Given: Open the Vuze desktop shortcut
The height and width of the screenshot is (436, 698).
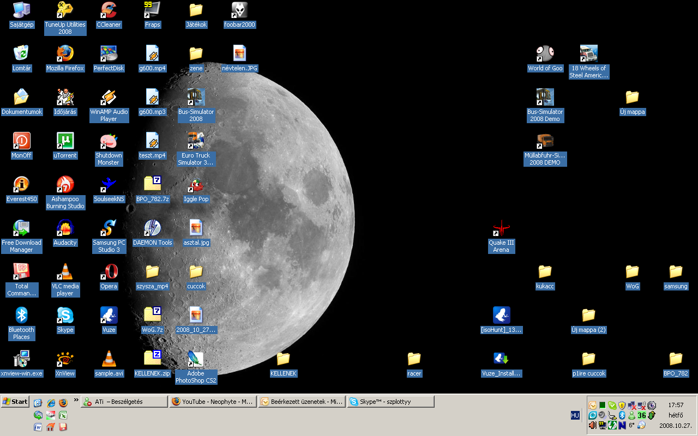Looking at the screenshot, I should pos(109,320).
